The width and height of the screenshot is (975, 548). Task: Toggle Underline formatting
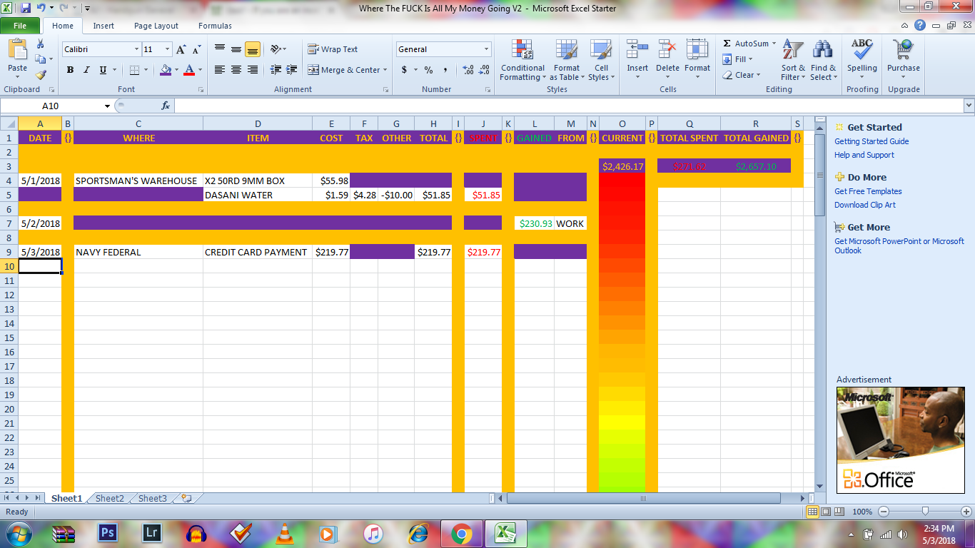(103, 70)
